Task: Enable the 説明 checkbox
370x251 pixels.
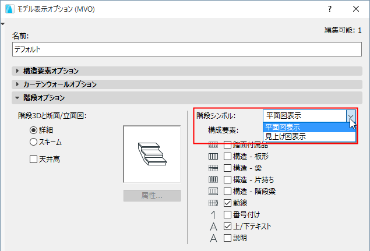Action: 227,238
